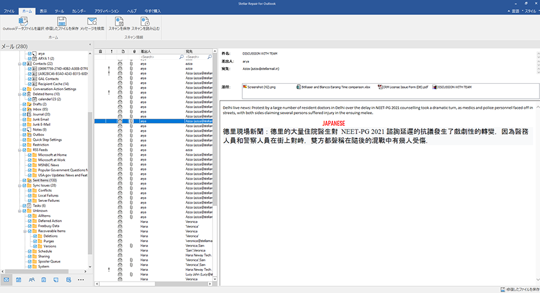
Task: Open the Help ribbon tab
Action: coord(131,11)
